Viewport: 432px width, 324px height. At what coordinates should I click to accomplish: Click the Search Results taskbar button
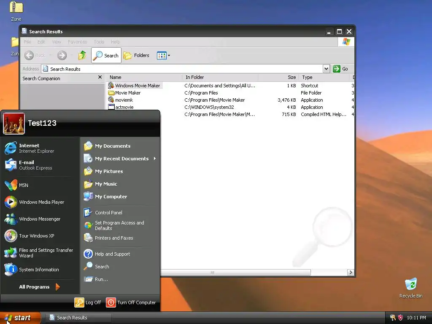click(x=78, y=318)
